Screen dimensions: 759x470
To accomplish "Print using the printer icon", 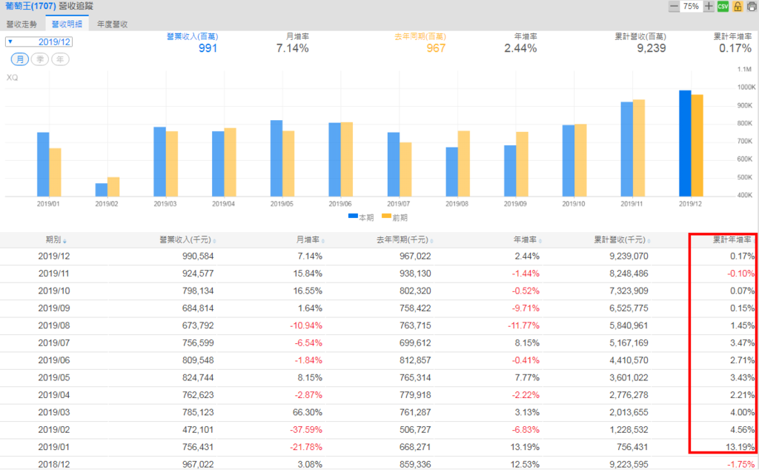I will (752, 6).
